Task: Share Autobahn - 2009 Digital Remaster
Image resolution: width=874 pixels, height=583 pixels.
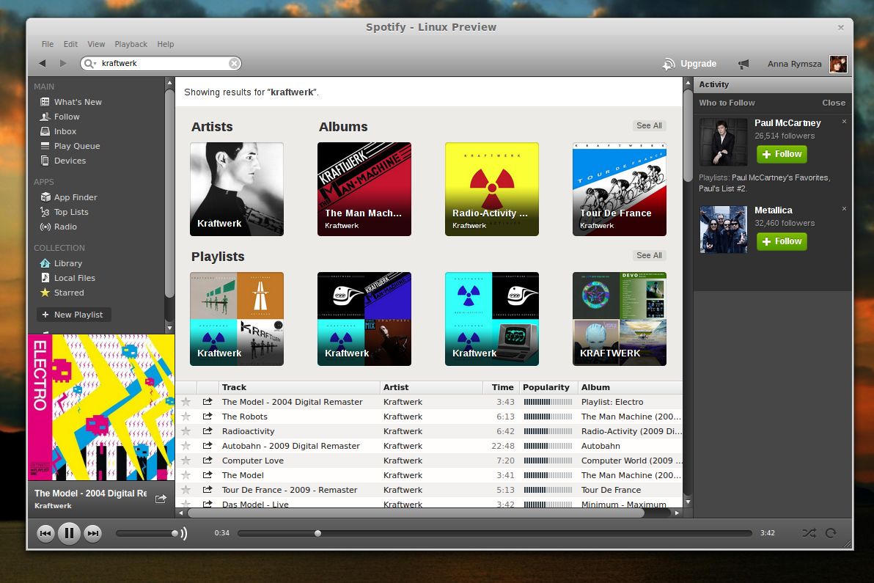Action: (x=208, y=446)
